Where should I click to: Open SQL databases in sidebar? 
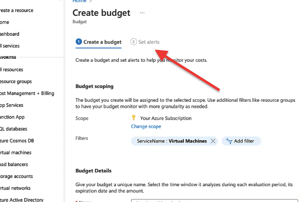pyautogui.click(x=13, y=129)
